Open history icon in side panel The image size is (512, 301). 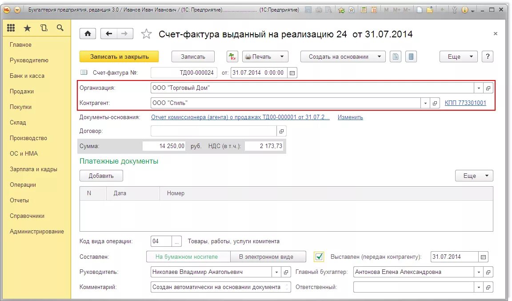[x=44, y=28]
